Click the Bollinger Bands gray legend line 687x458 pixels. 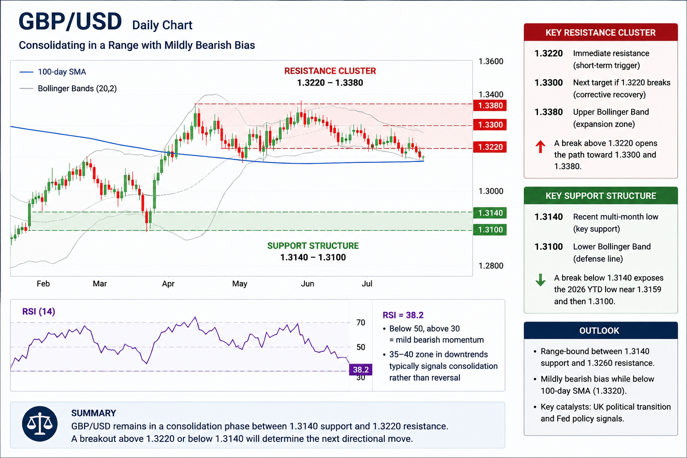click(26, 89)
